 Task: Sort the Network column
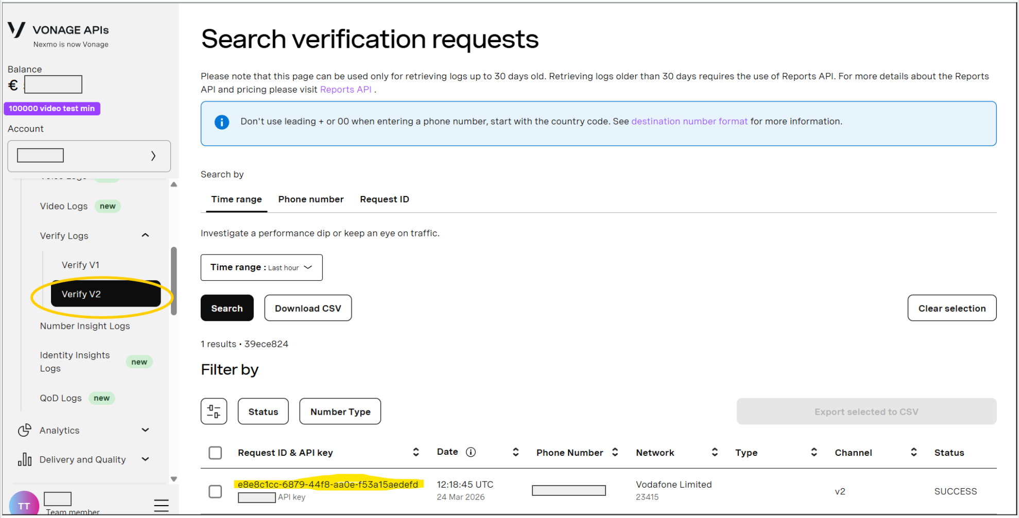tap(715, 452)
